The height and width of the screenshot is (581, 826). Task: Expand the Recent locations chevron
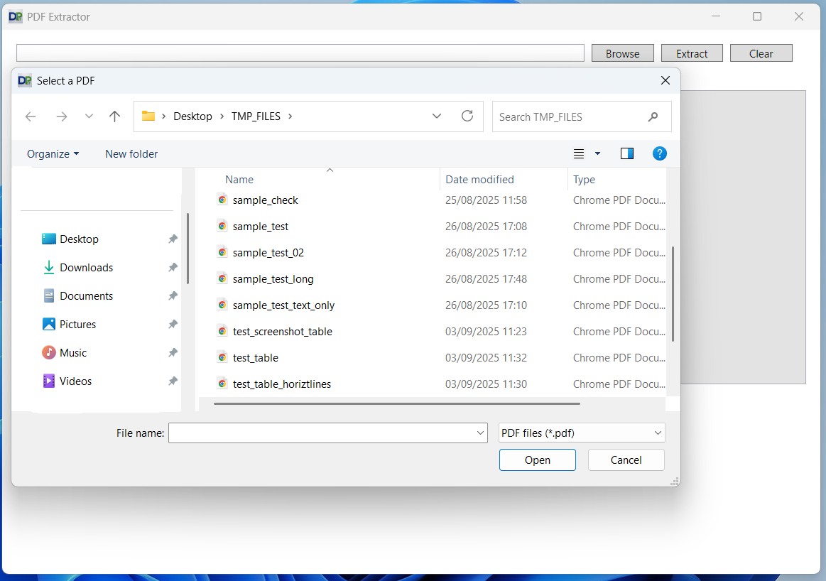pyautogui.click(x=89, y=116)
